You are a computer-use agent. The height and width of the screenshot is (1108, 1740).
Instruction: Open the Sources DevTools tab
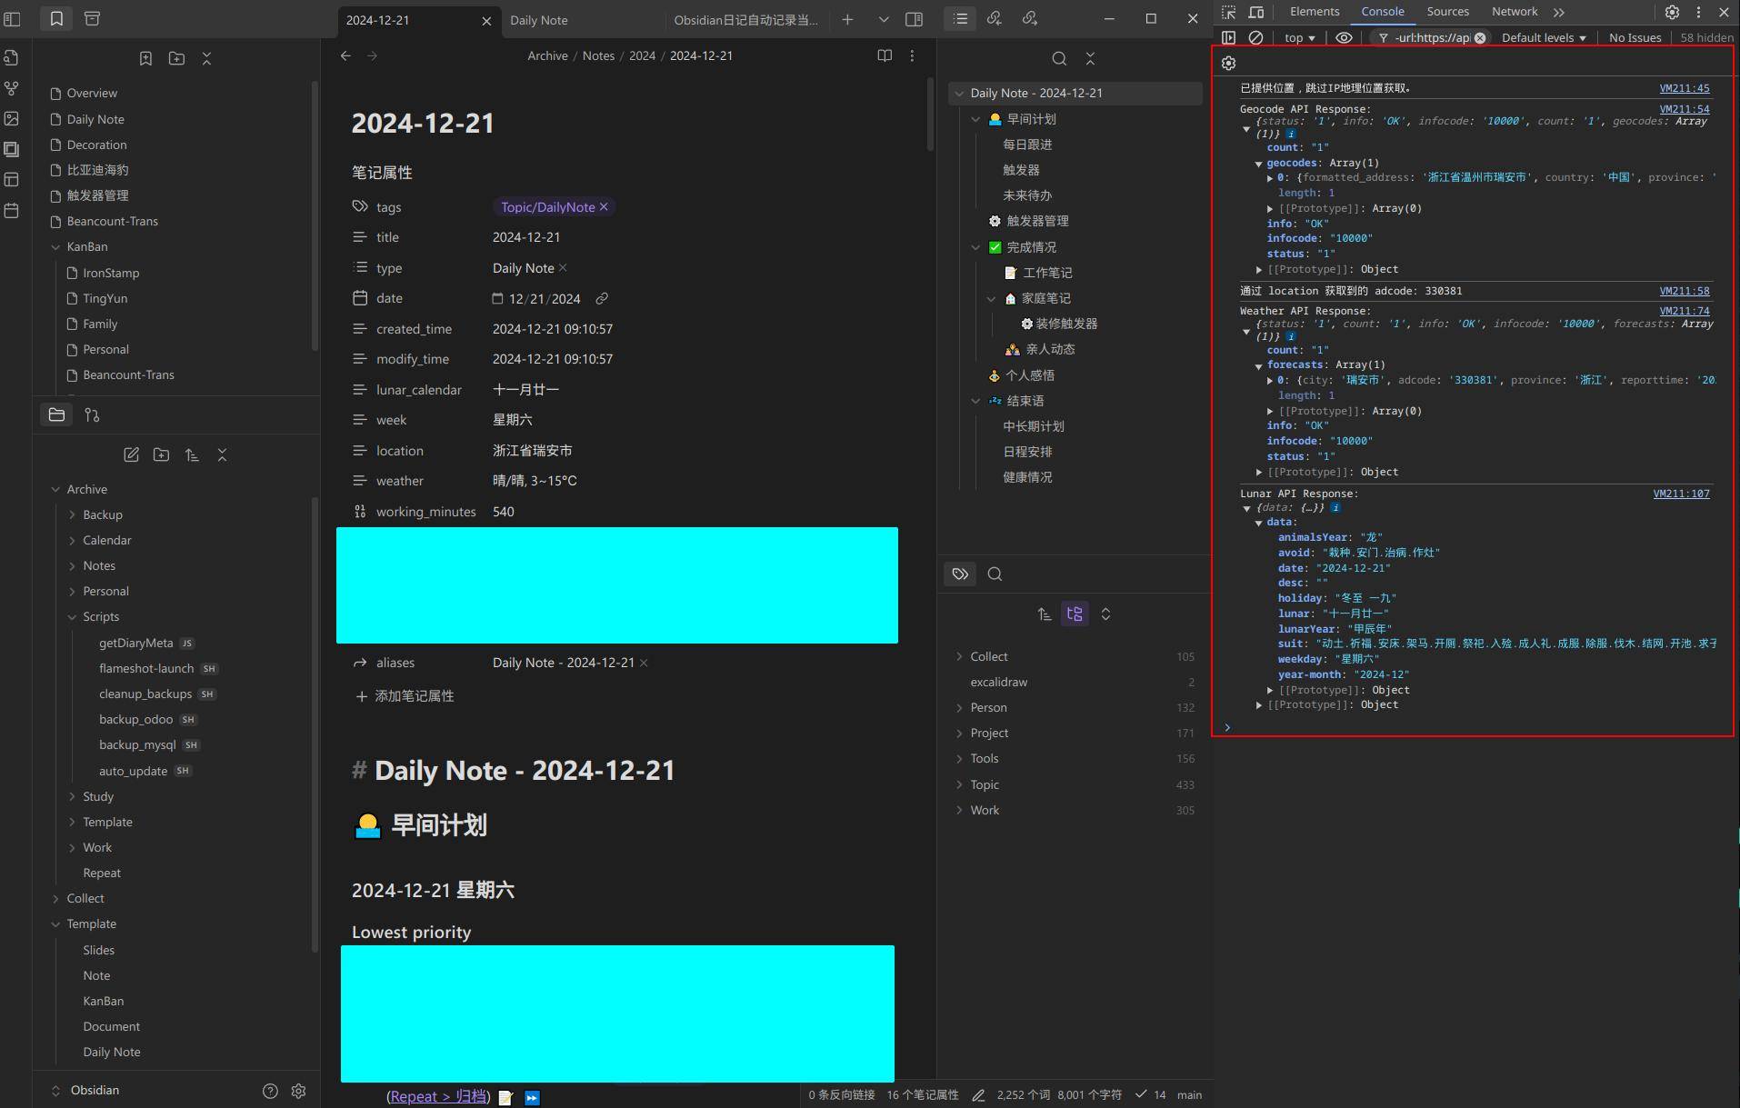1448,12
